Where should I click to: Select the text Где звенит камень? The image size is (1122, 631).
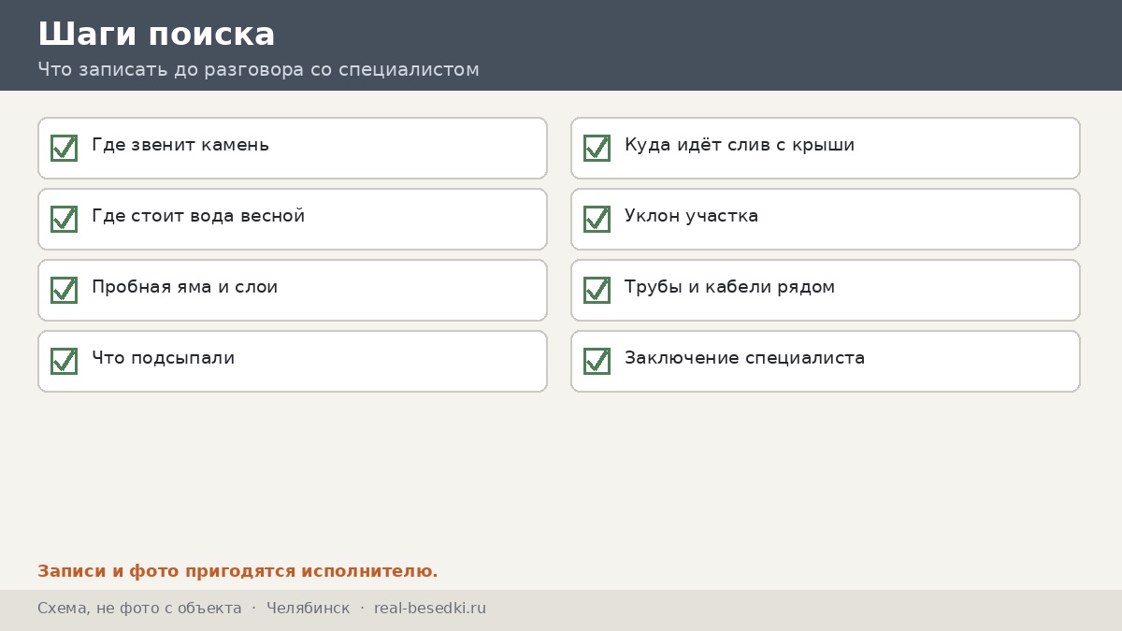[x=180, y=145]
